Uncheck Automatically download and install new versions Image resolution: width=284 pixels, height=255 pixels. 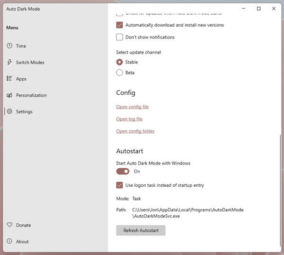pyautogui.click(x=120, y=25)
